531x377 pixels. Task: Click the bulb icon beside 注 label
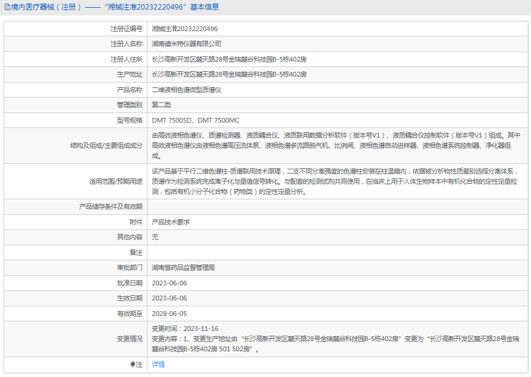(x=133, y=364)
